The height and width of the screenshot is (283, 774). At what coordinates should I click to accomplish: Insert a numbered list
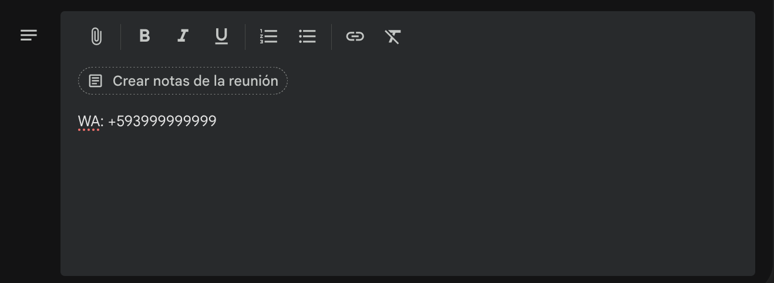pos(268,36)
